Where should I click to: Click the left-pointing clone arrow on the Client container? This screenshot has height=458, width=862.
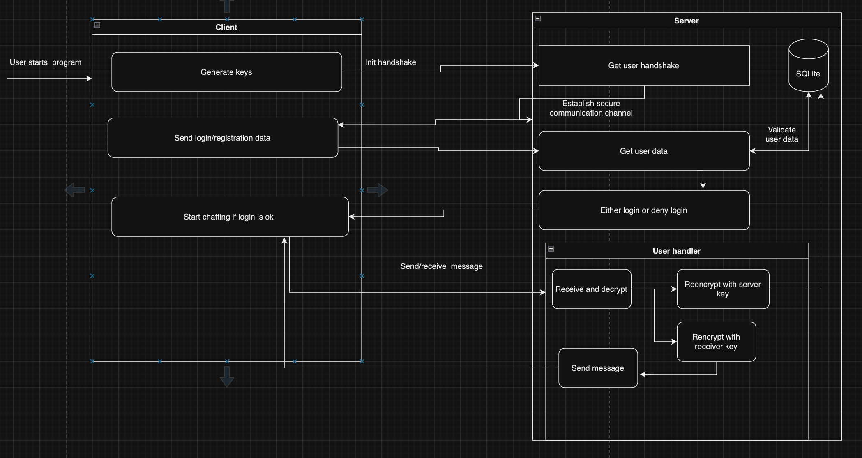pyautogui.click(x=75, y=190)
